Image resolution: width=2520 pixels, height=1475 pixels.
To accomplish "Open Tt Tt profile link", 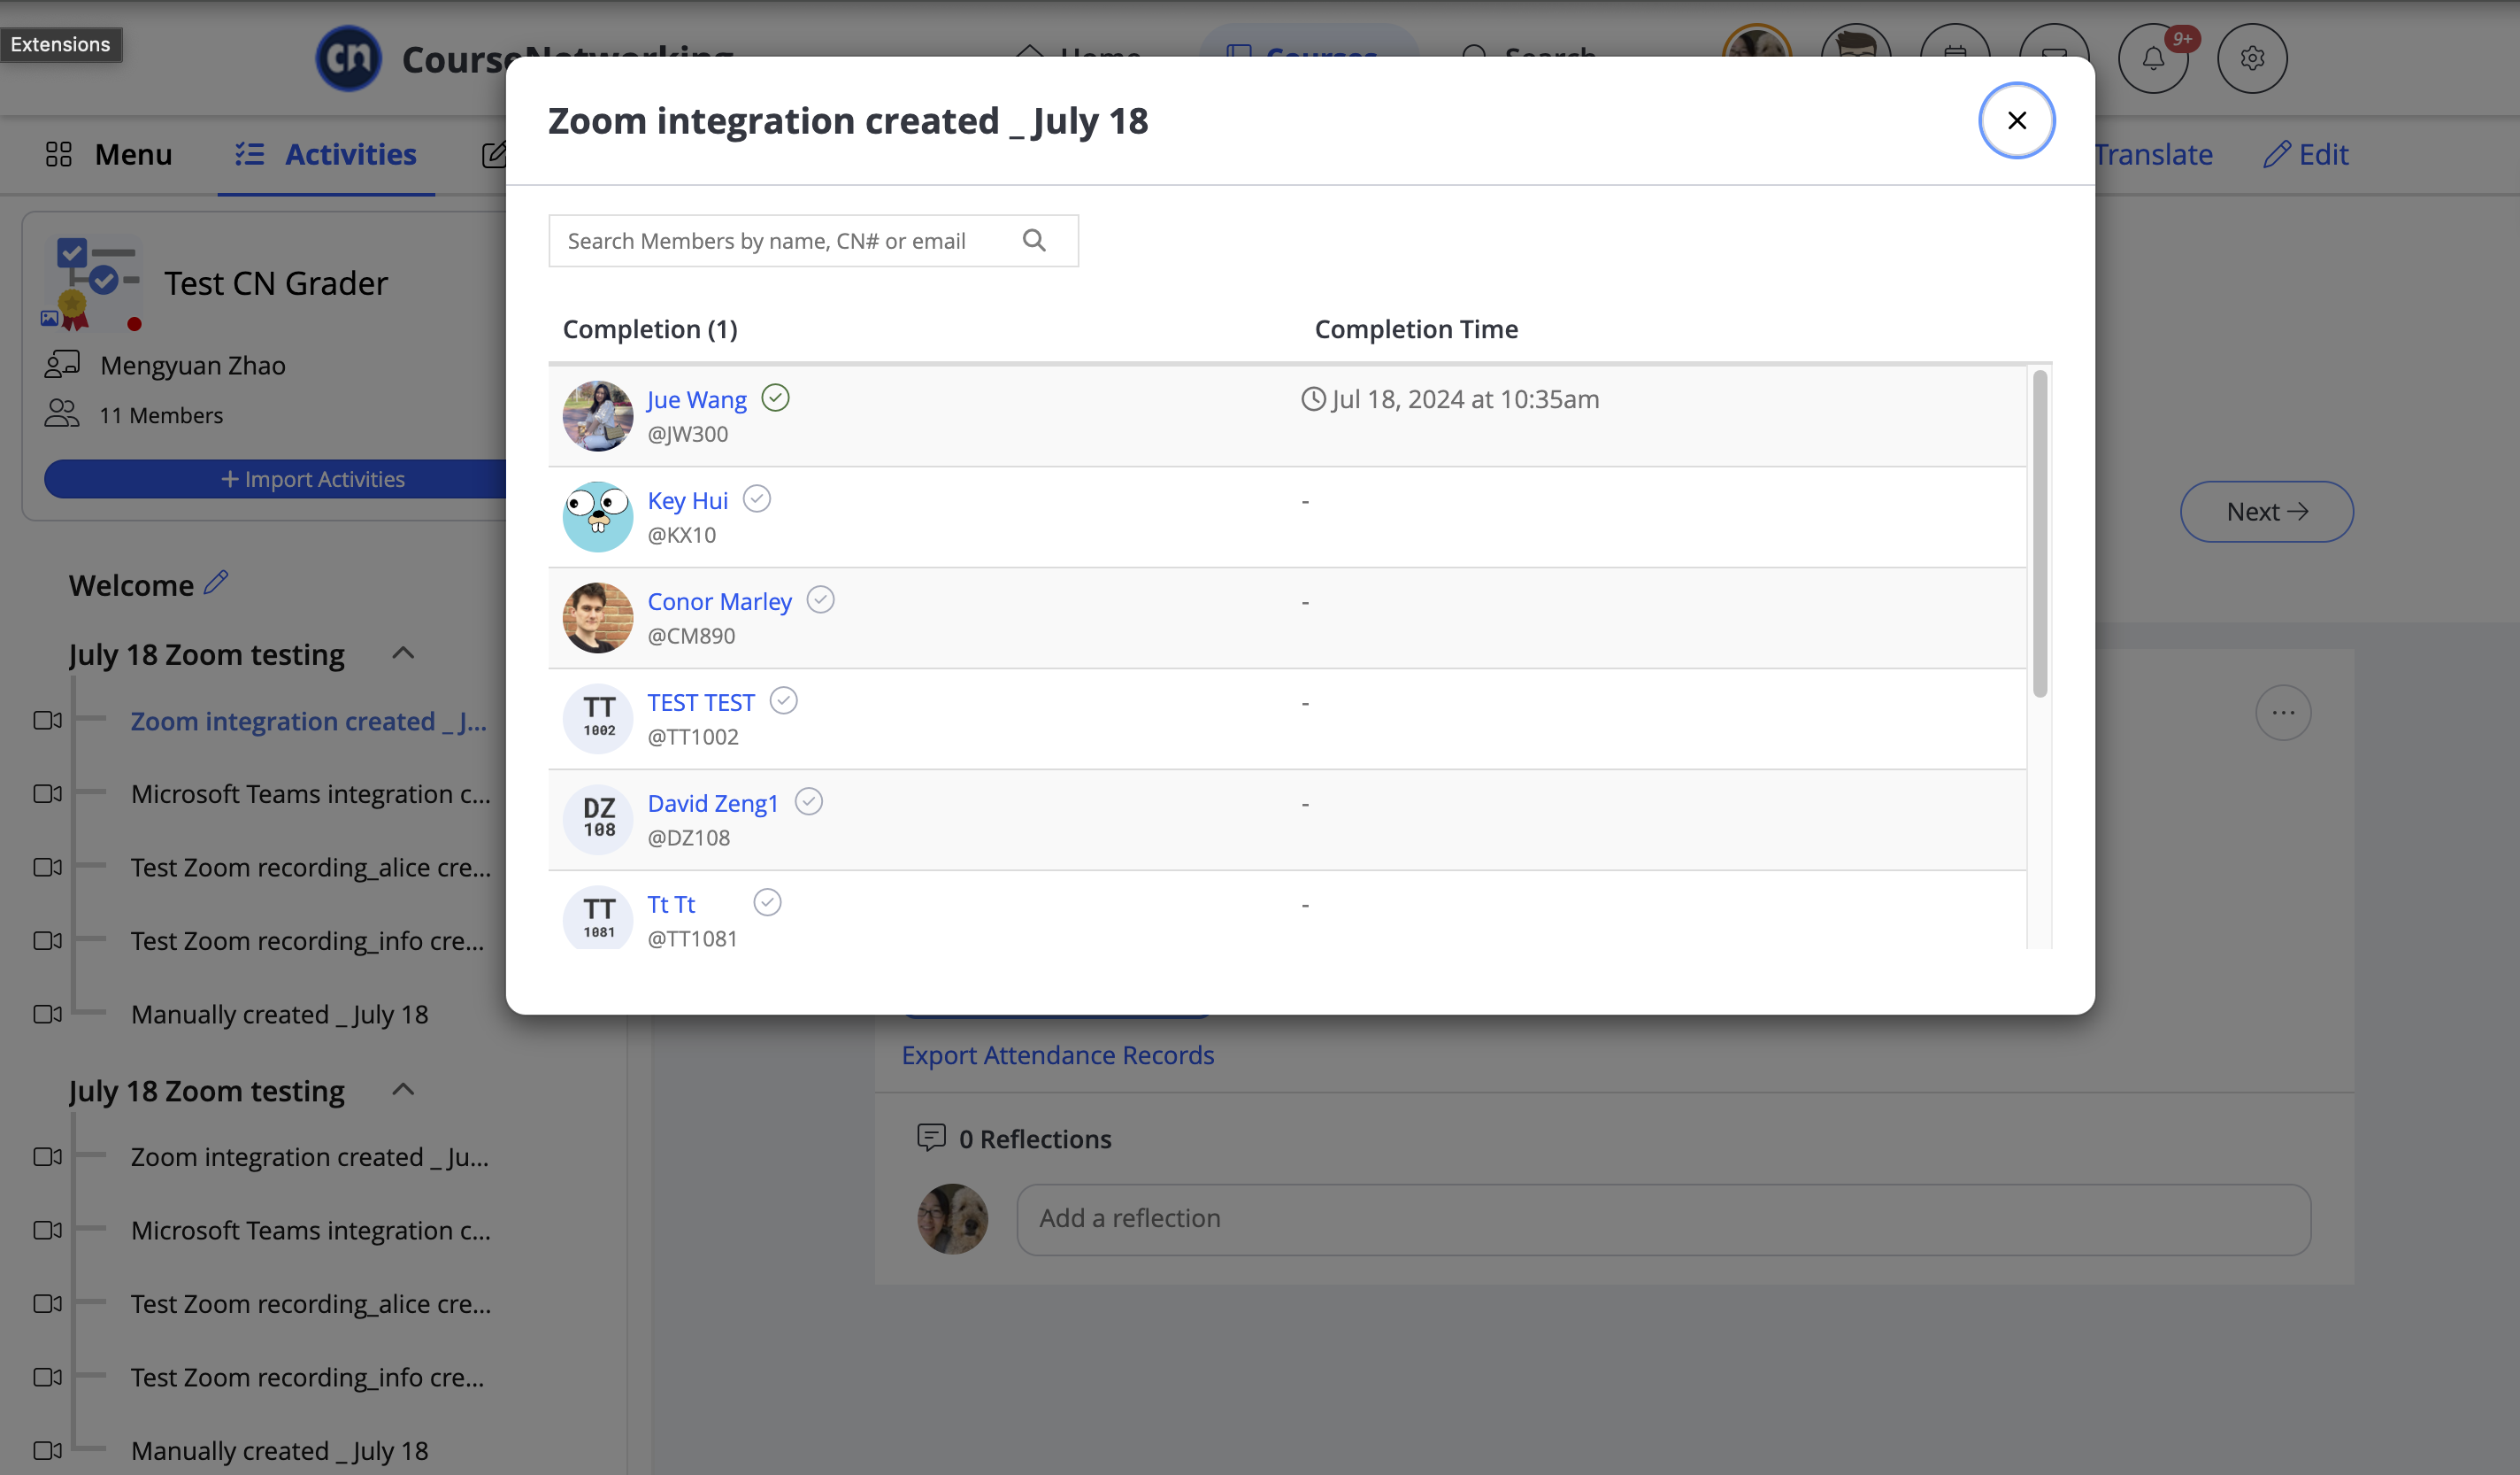I will (671, 905).
